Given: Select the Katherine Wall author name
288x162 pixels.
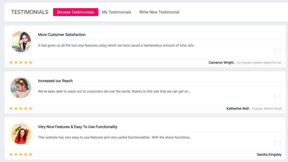Looking at the screenshot, I should [238, 109].
